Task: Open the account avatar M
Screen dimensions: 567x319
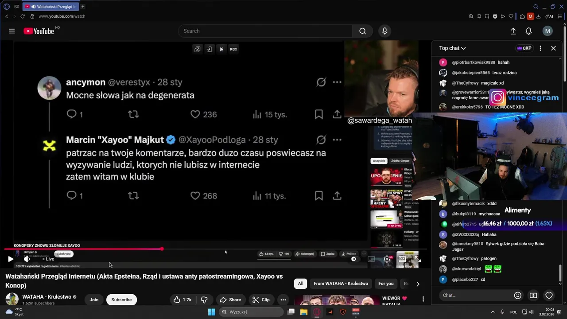Action: (548, 31)
